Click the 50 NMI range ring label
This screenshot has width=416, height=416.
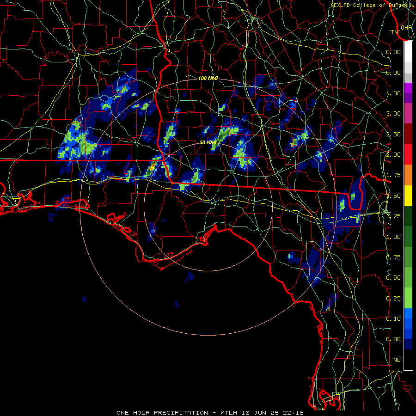(208, 142)
